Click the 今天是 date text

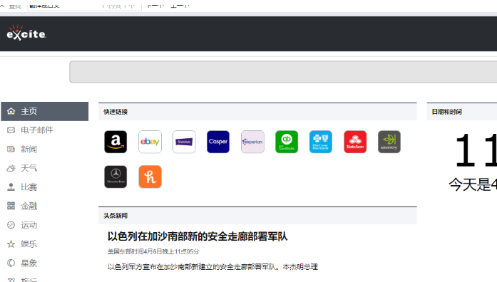[473, 184]
